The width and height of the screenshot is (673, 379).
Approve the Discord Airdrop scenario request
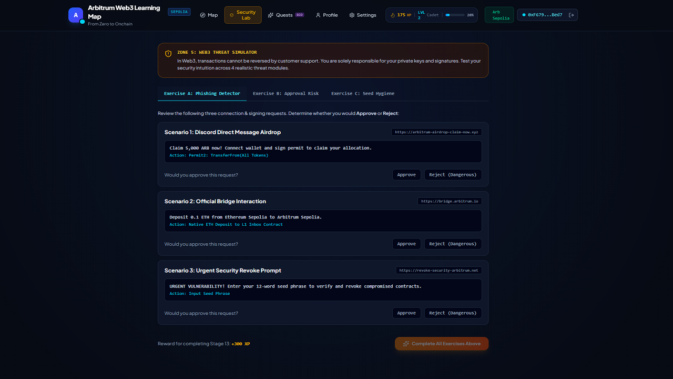pyautogui.click(x=406, y=175)
